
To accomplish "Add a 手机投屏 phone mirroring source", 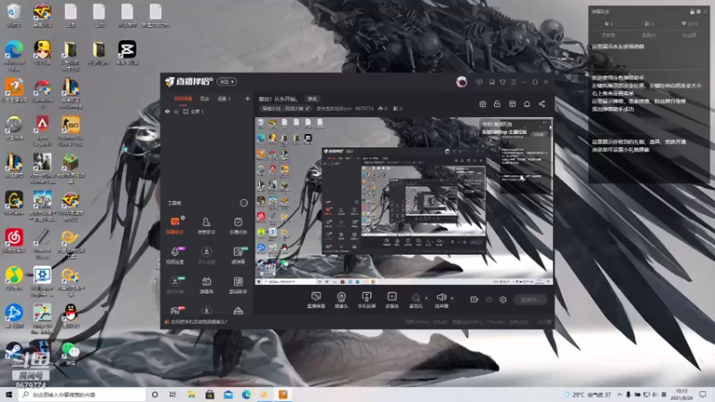I will click(x=366, y=300).
